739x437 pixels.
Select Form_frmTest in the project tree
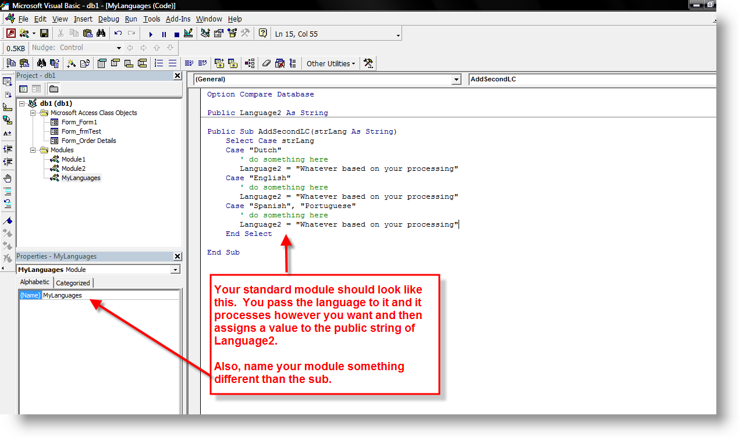[x=81, y=131]
